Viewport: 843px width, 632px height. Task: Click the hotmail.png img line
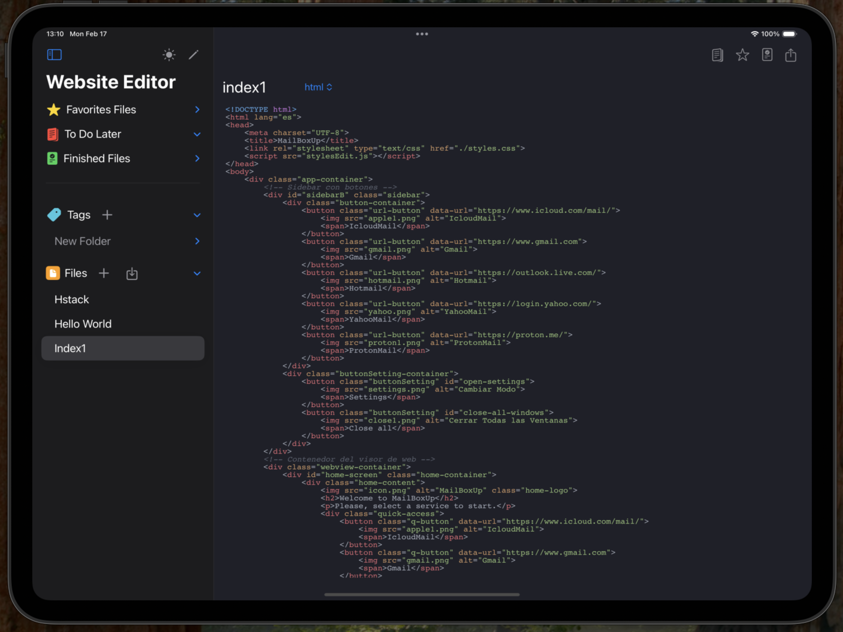[x=409, y=281]
